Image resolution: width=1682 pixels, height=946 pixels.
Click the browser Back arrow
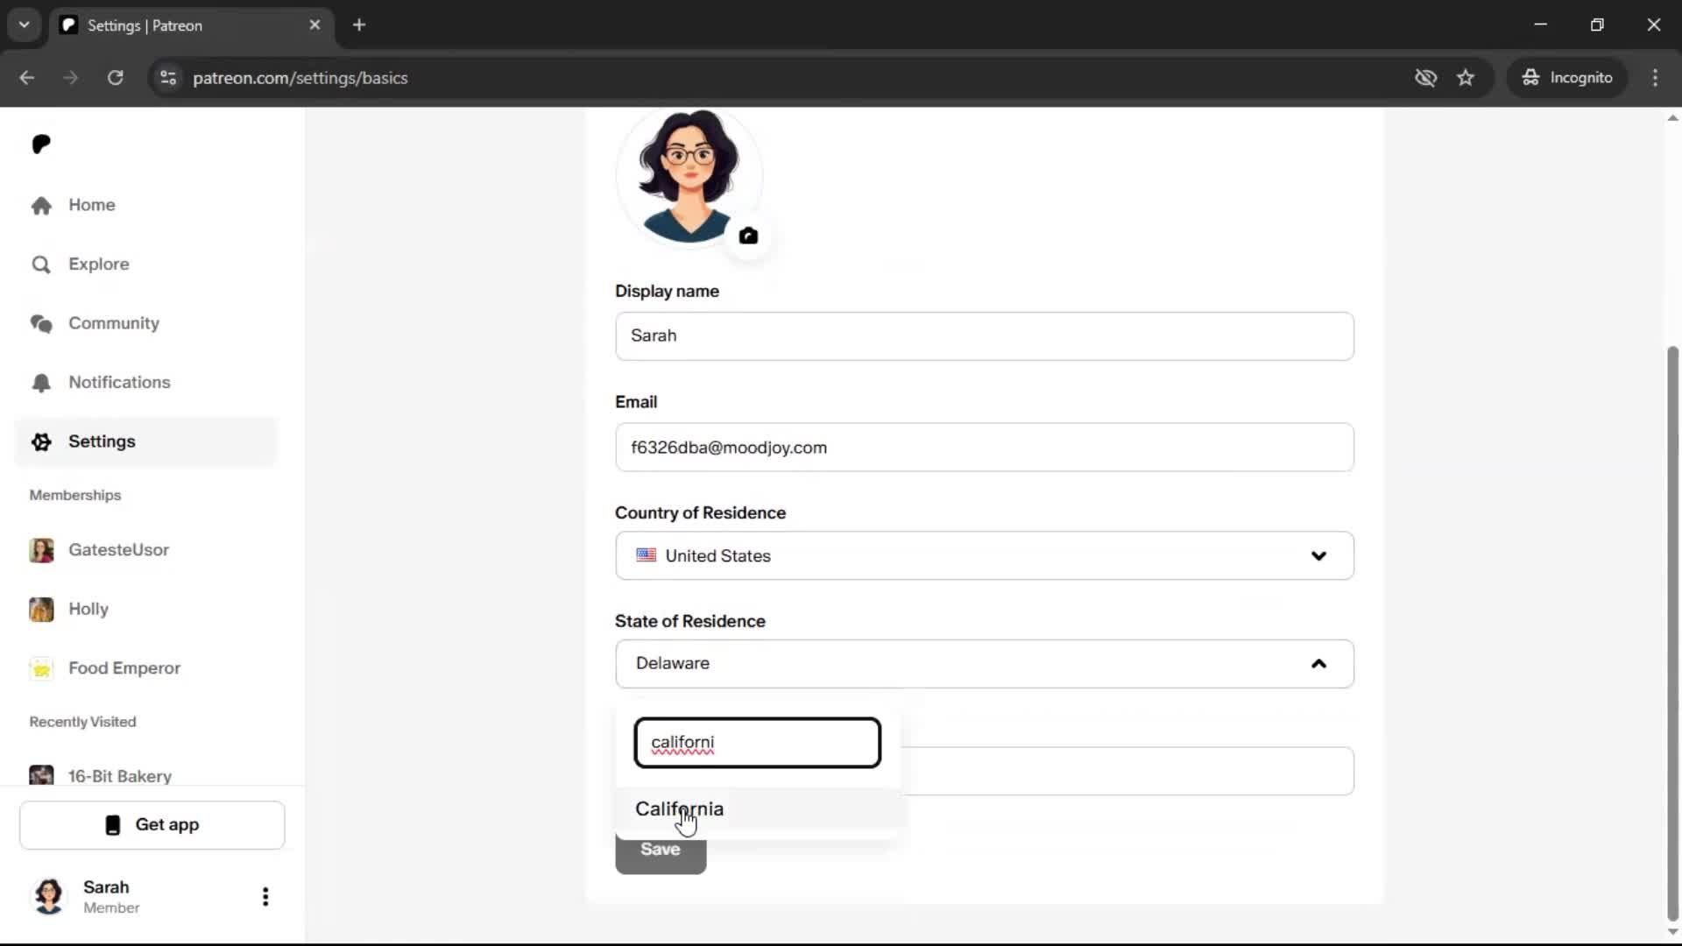[x=27, y=78]
